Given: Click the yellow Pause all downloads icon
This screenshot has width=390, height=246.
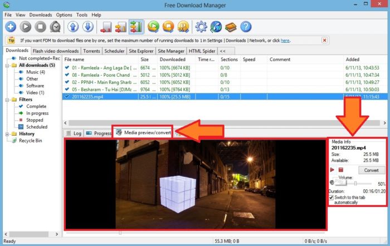Looking at the screenshot, I should (183, 27).
